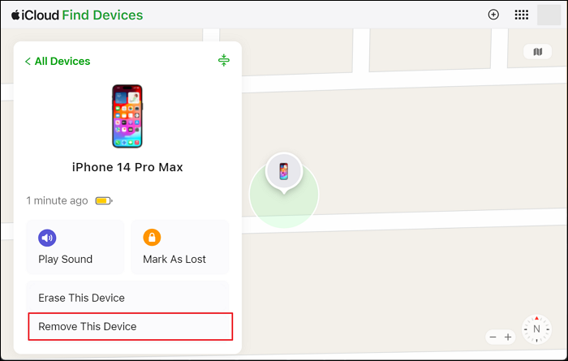Screen dimensions: 568x361
Task: Click the yellow battery status indicator
Action: tap(104, 200)
